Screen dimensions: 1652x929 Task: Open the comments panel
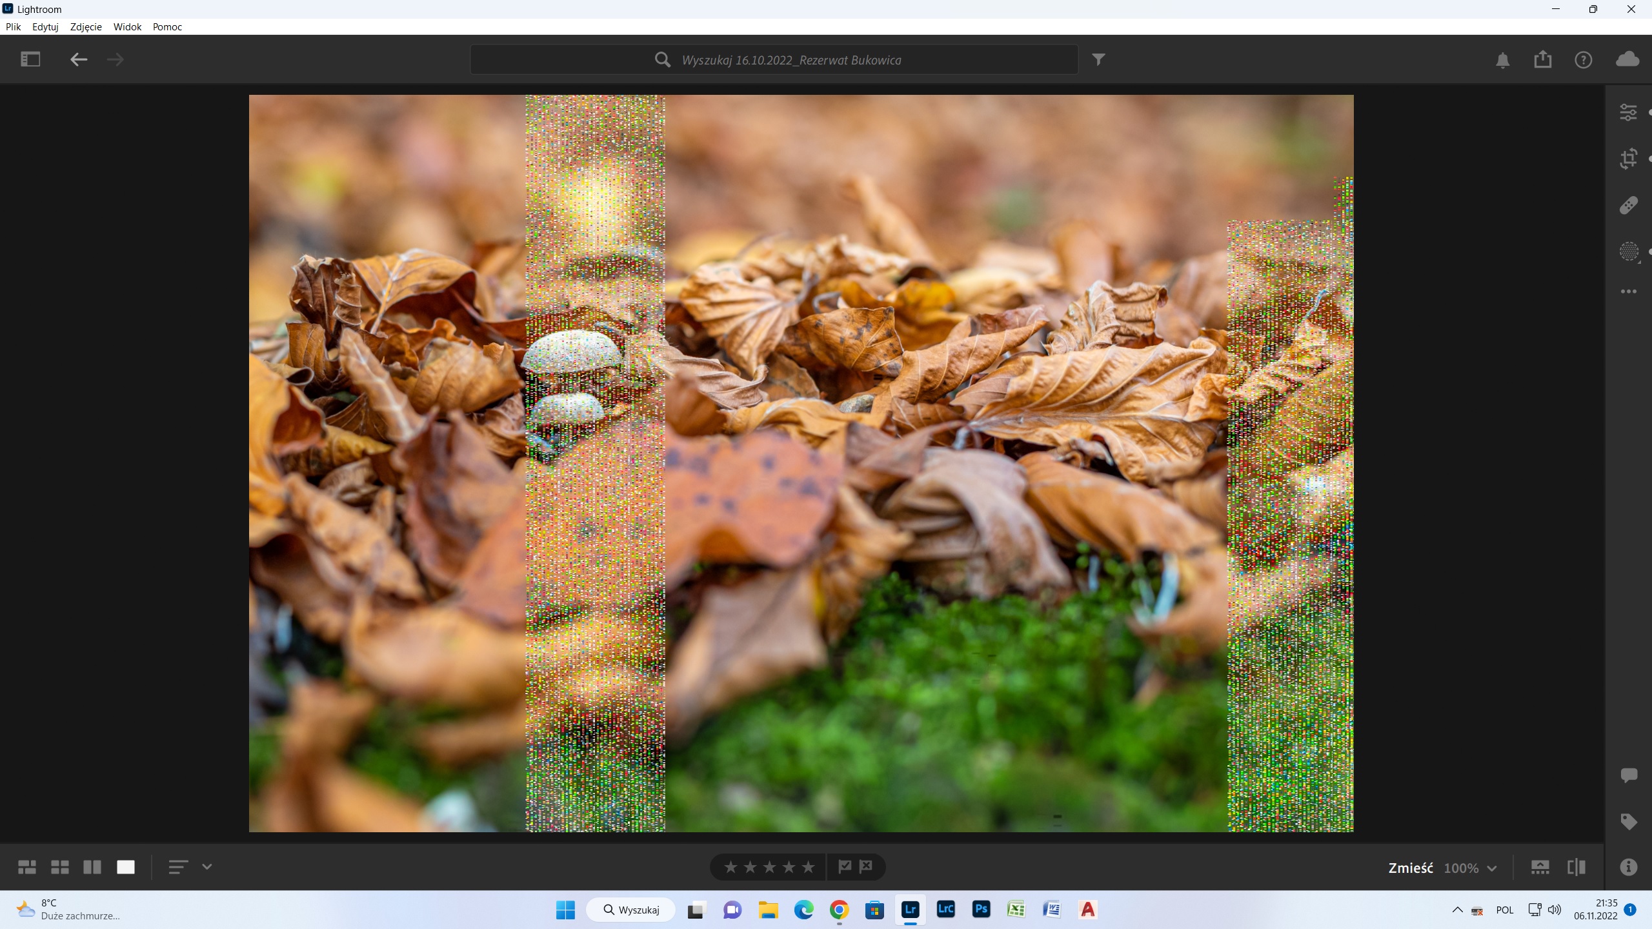tap(1629, 775)
